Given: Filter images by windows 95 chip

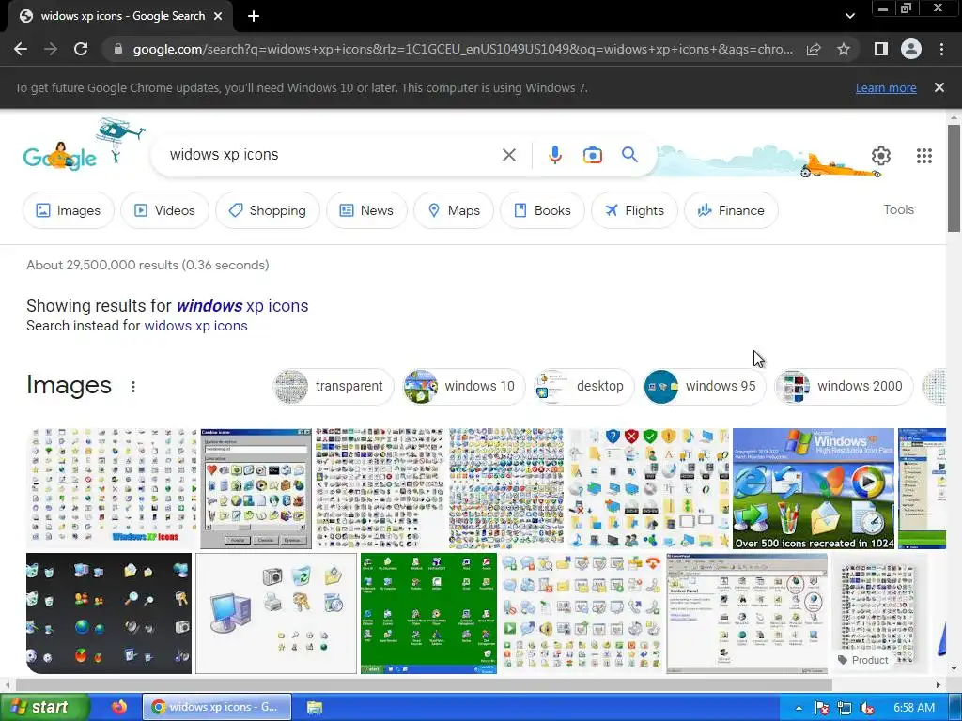Looking at the screenshot, I should 705,386.
